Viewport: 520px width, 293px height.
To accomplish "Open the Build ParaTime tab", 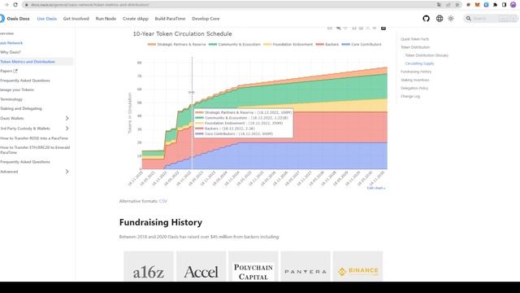I will tap(170, 19).
